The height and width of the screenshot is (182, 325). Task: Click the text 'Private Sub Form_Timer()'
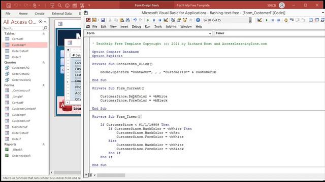coord(116,117)
